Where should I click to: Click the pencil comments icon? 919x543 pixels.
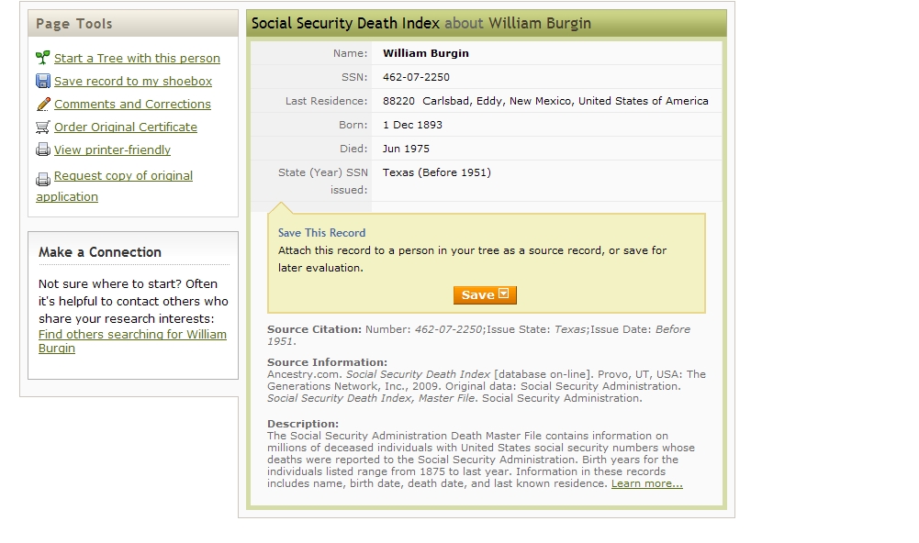coord(43,104)
